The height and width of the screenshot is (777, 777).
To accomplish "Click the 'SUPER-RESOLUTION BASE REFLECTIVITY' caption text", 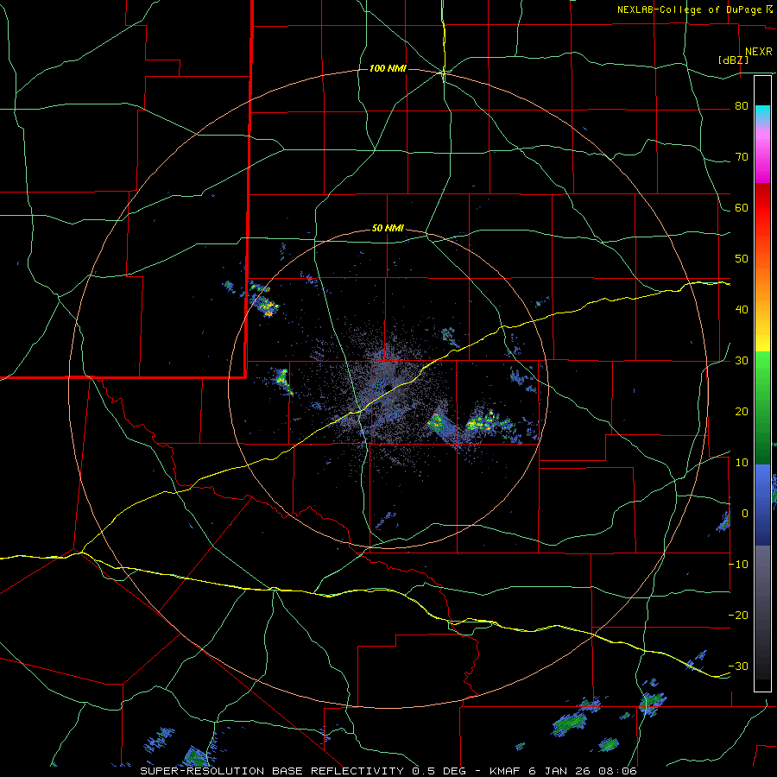I will click(272, 771).
